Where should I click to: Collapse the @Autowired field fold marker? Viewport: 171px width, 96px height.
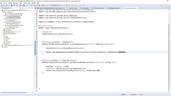pyautogui.click(x=38, y=32)
